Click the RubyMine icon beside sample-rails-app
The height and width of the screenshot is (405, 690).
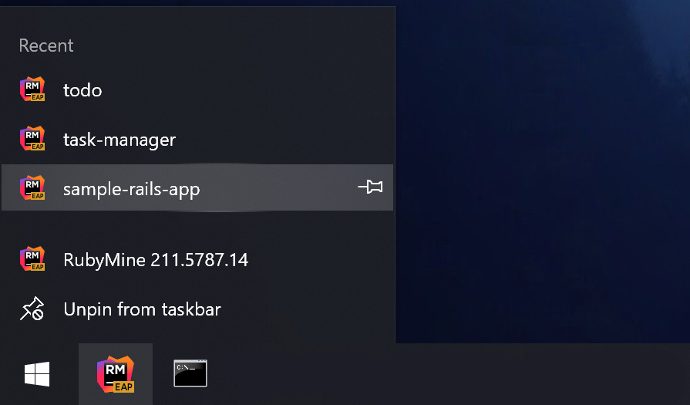(32, 187)
